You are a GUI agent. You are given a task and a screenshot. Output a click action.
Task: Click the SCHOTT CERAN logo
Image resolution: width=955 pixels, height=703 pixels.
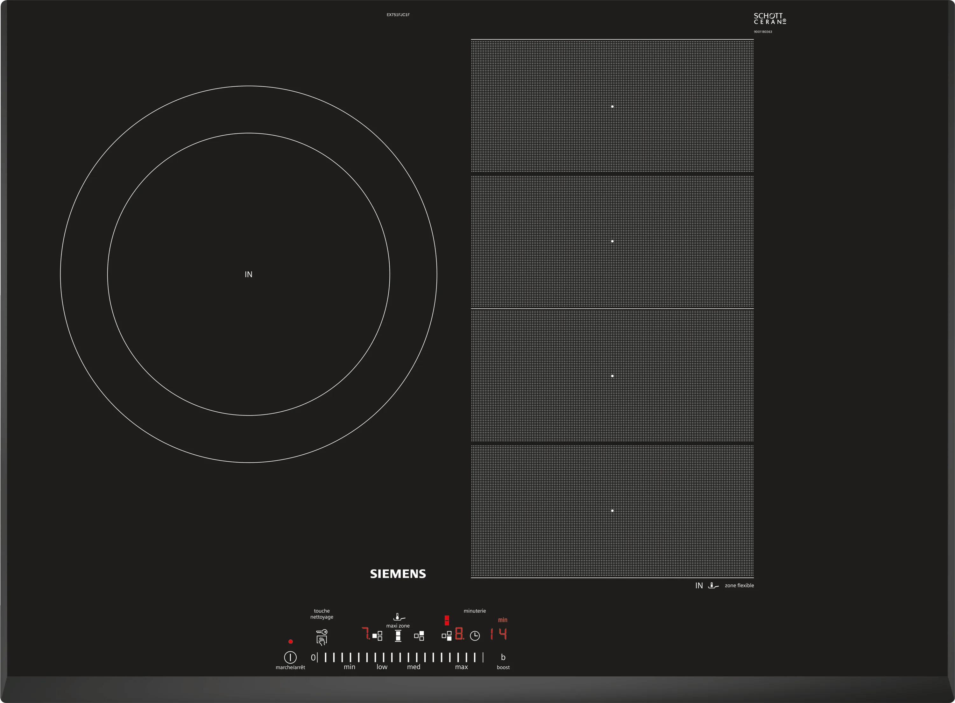770,18
